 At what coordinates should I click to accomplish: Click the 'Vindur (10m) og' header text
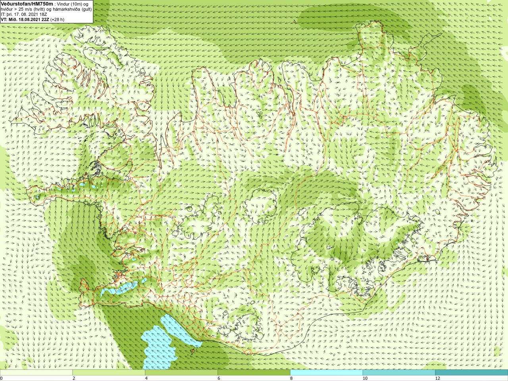click(x=73, y=4)
